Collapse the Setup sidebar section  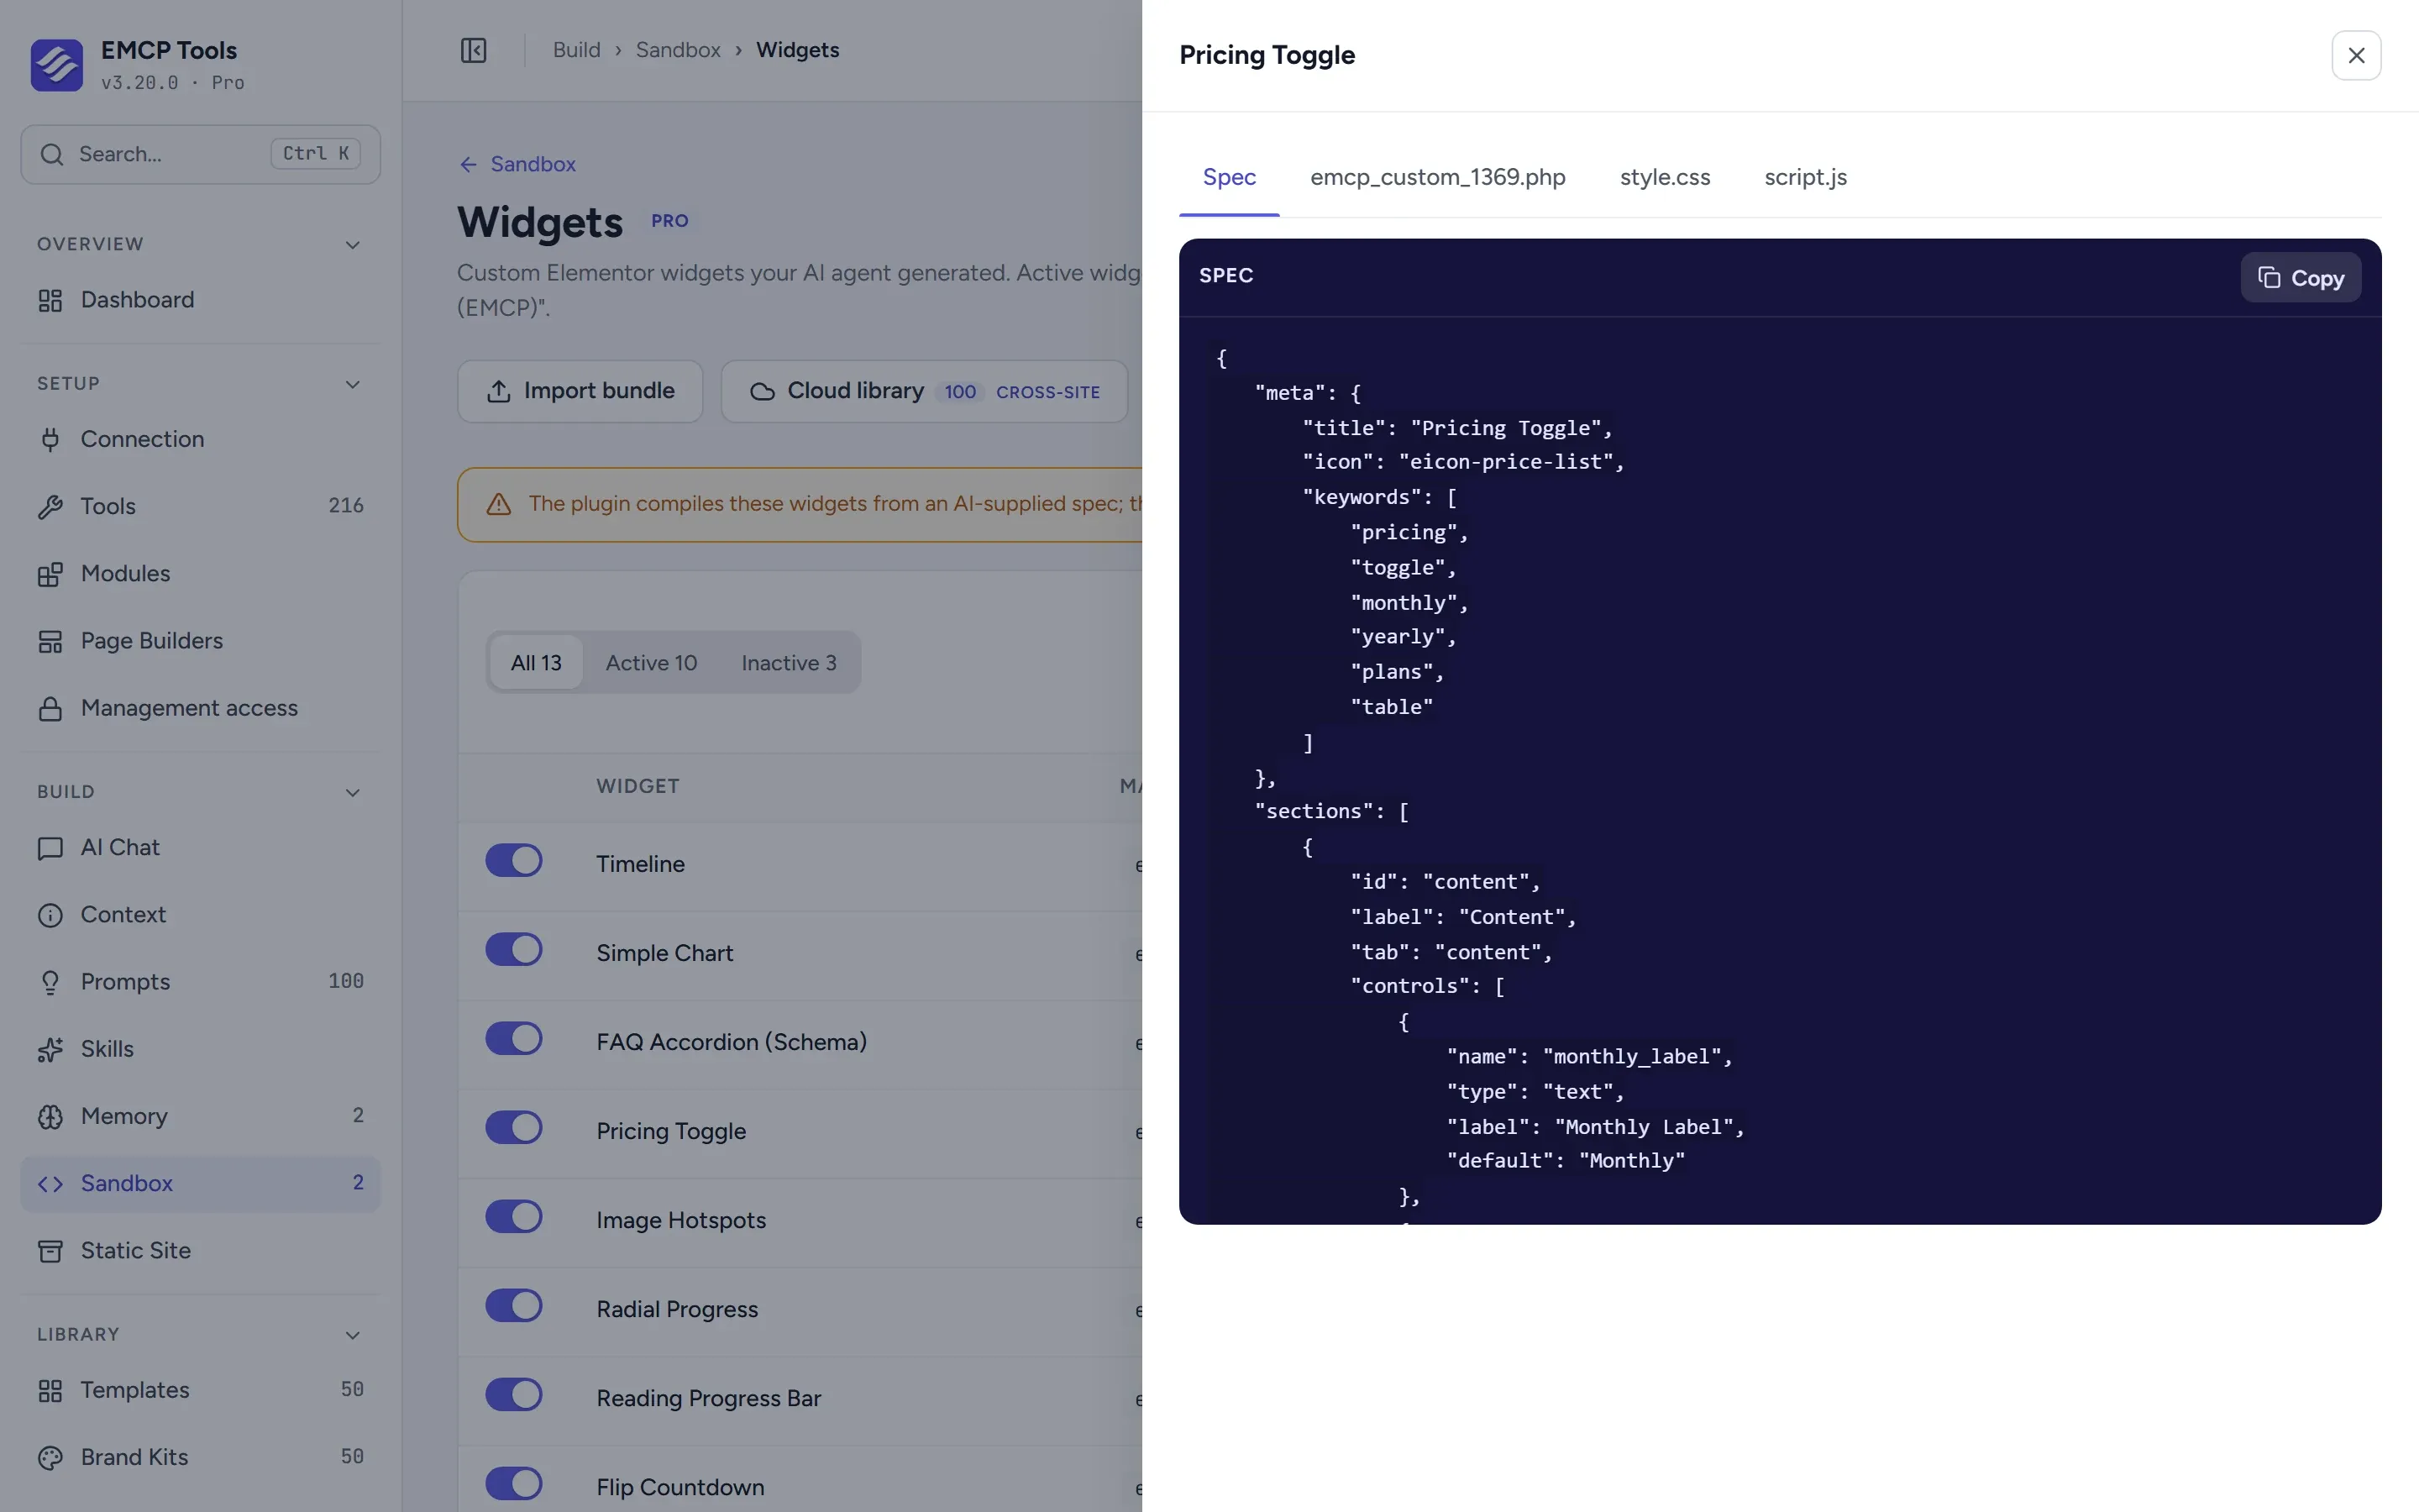point(353,385)
